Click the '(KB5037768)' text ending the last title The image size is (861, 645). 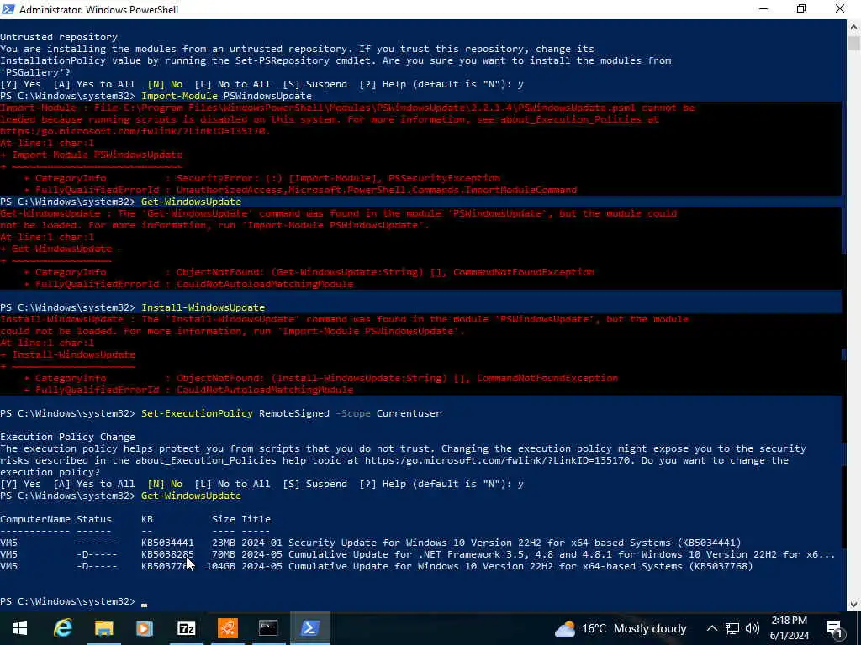coord(721,567)
